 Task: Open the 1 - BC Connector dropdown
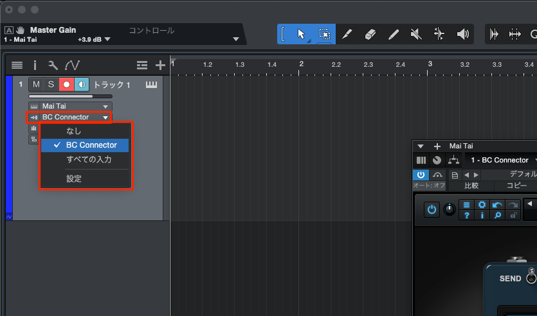(501, 160)
